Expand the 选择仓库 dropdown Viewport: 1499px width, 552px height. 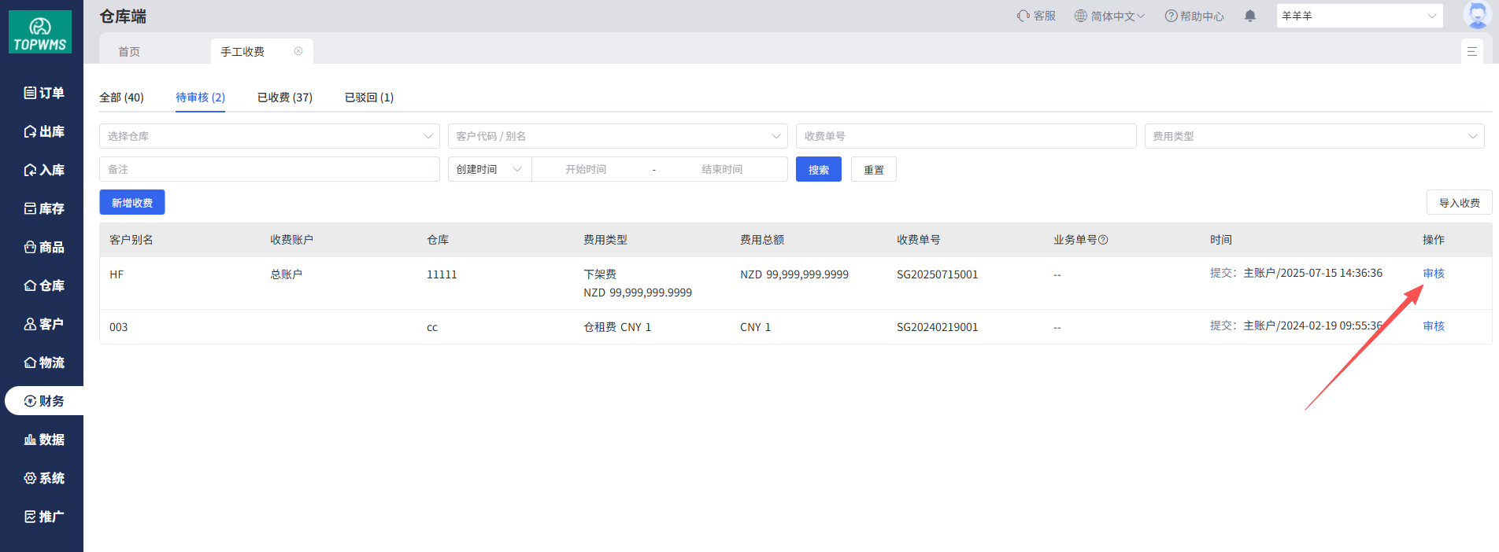(268, 136)
